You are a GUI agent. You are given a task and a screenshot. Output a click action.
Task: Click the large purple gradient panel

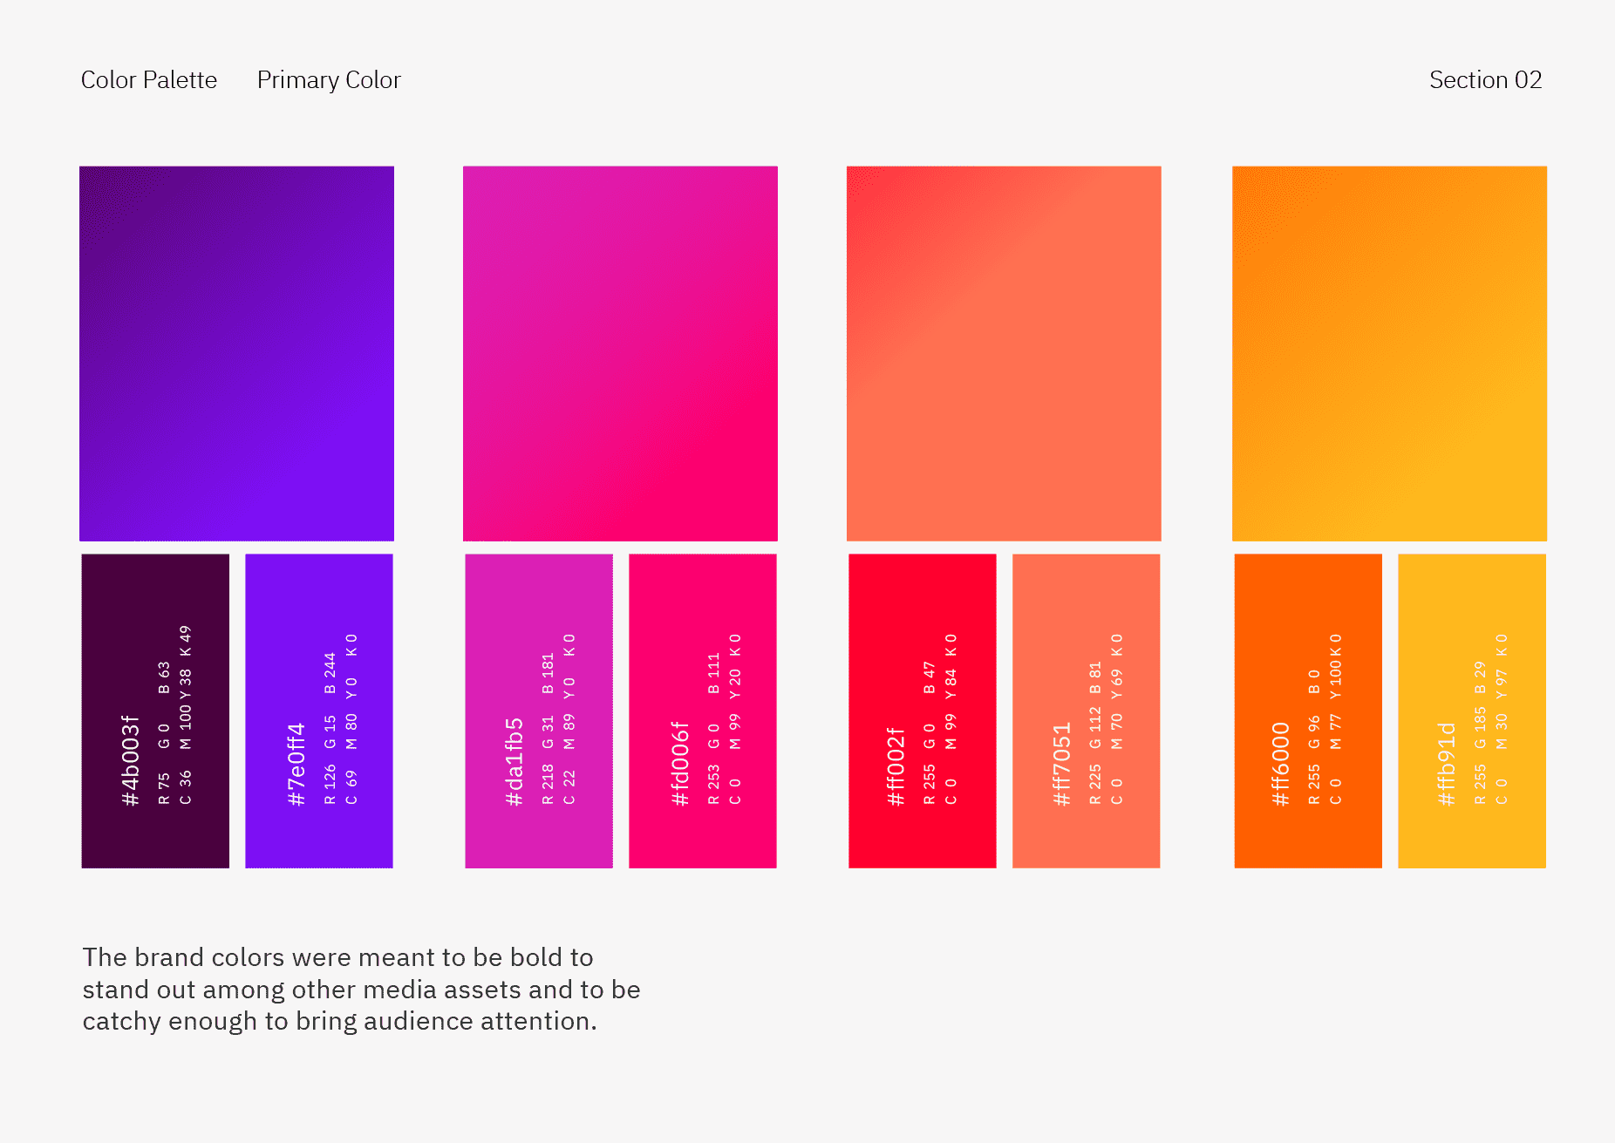[x=236, y=353]
